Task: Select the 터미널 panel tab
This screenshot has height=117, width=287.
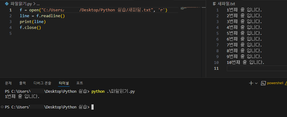Action: point(64,83)
